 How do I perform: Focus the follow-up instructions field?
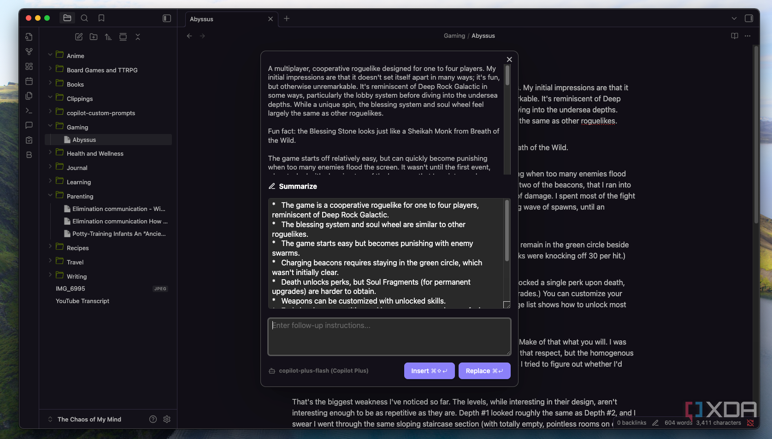(389, 337)
